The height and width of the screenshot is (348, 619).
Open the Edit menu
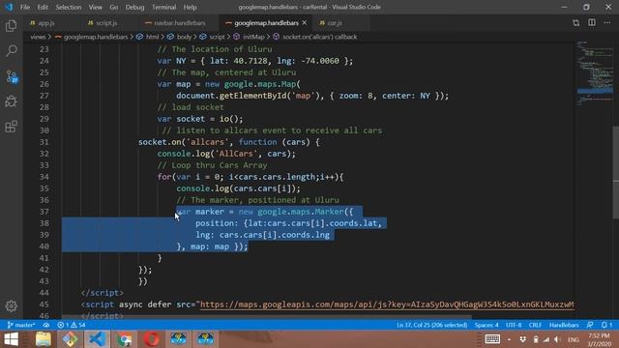point(43,7)
